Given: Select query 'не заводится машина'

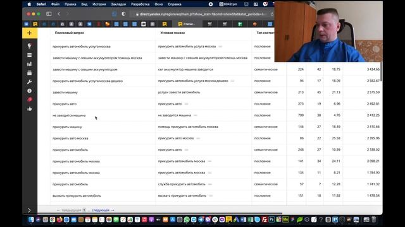Looking at the screenshot, I should pyautogui.click(x=69, y=115).
